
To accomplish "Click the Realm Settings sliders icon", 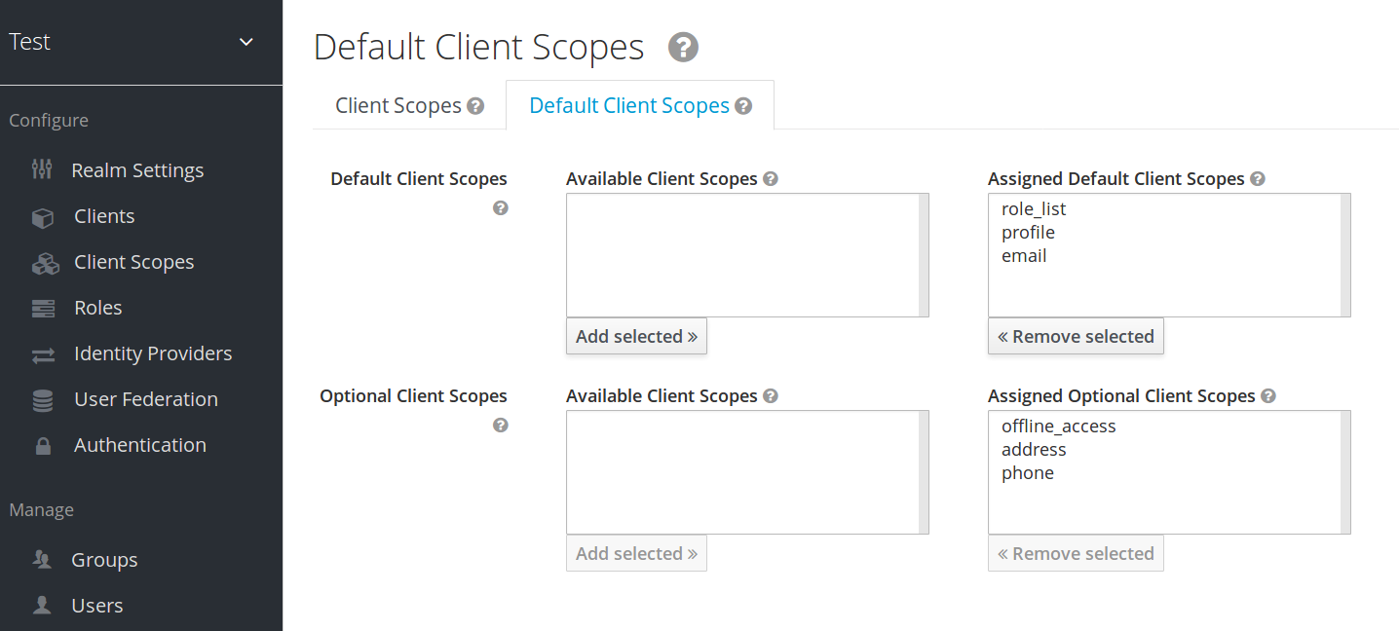I will (42, 169).
